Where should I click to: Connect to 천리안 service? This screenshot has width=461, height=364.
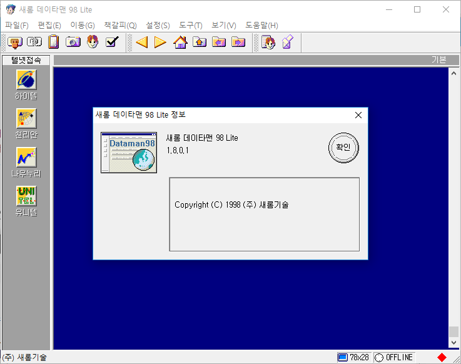pyautogui.click(x=26, y=124)
